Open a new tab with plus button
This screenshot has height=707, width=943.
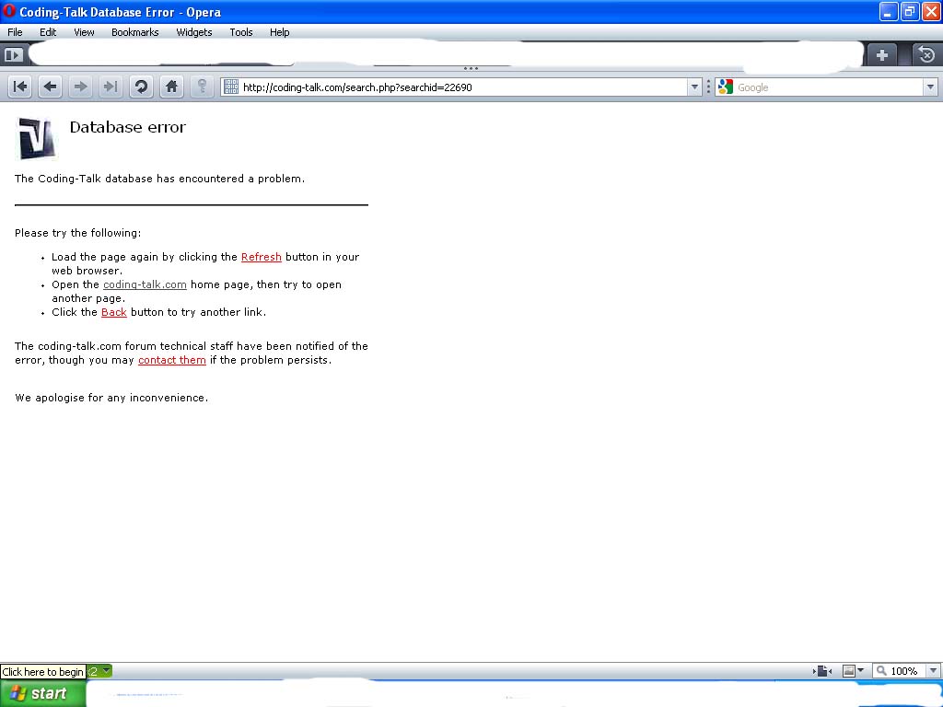(881, 55)
